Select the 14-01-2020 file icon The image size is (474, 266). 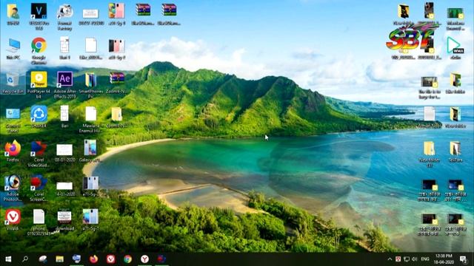click(x=64, y=189)
